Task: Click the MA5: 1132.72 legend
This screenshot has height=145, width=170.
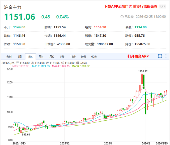Action: [x=20, y=66]
